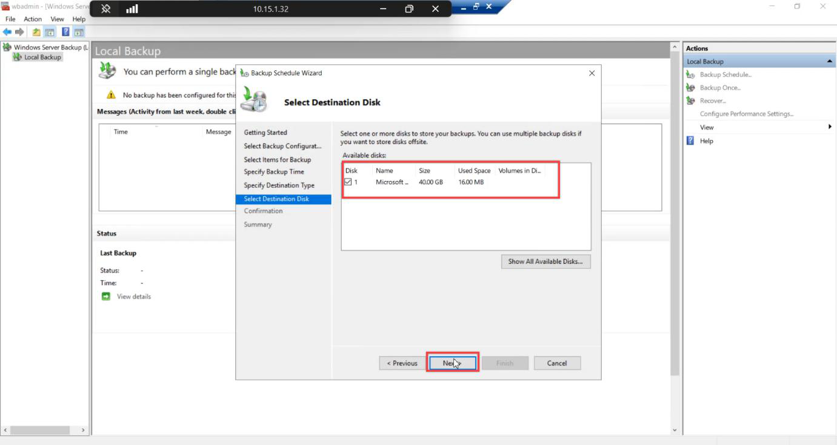The height and width of the screenshot is (445, 837).
Task: Click the Backup Schedule Wizard title icon
Action: point(244,73)
